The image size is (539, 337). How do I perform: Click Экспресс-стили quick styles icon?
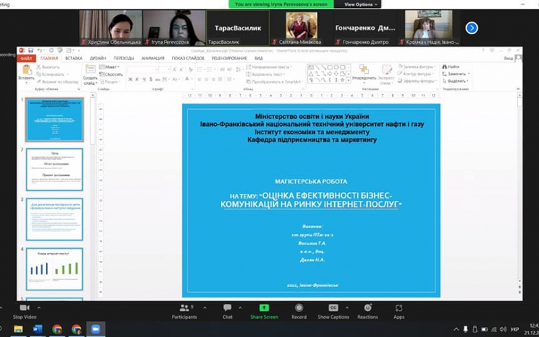tap(387, 69)
